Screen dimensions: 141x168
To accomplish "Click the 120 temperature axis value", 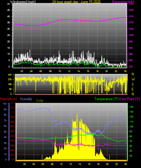I will click(131, 117).
